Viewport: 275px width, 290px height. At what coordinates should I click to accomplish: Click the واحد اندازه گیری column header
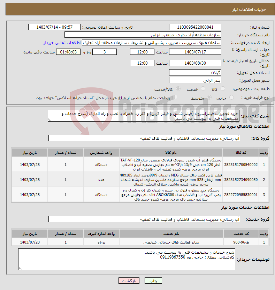pyautogui.click(x=101, y=234)
